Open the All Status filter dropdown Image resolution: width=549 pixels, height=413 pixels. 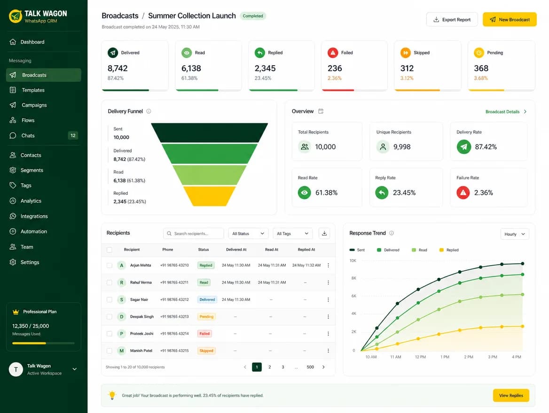[248, 233]
